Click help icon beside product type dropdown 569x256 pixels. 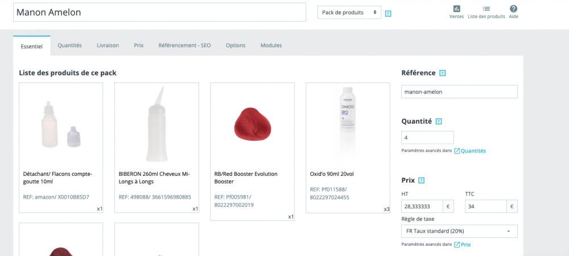pyautogui.click(x=388, y=13)
